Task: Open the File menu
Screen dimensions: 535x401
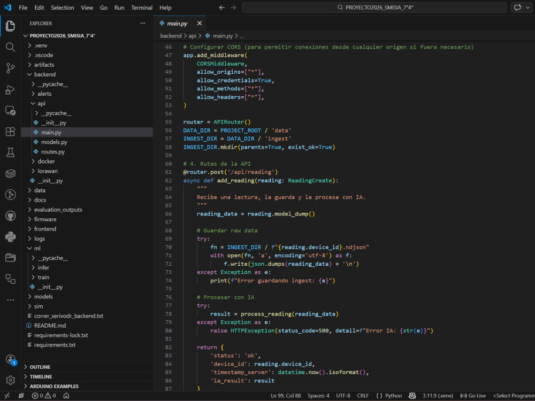Action: click(x=23, y=7)
